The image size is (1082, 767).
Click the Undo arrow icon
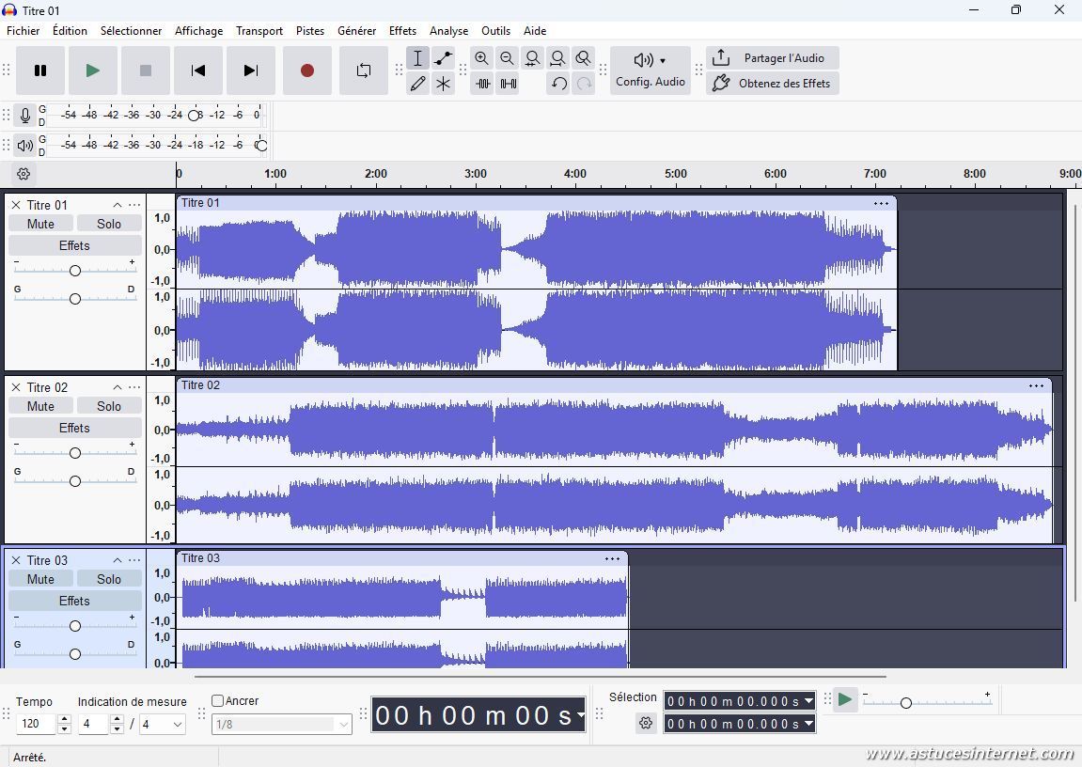tap(558, 84)
